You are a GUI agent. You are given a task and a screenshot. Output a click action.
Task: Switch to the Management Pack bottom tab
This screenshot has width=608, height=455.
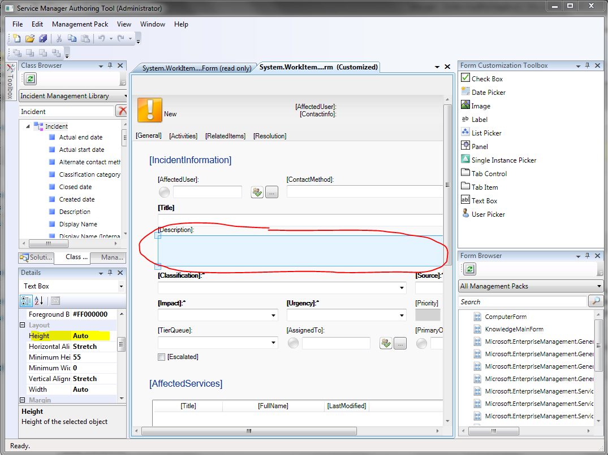tap(109, 257)
